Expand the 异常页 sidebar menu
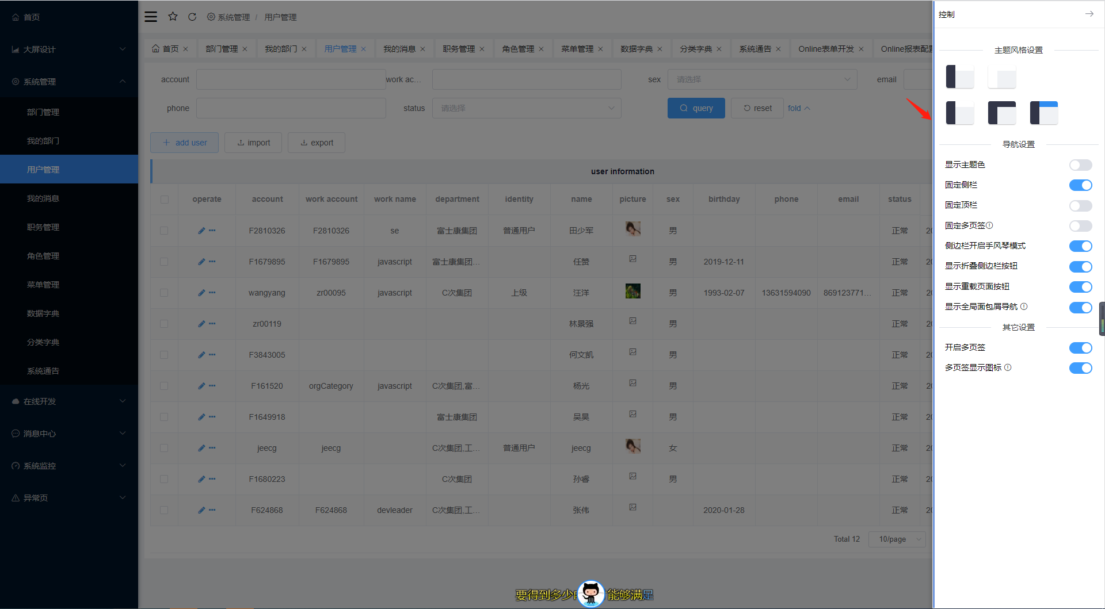The width and height of the screenshot is (1105, 609). [69, 498]
